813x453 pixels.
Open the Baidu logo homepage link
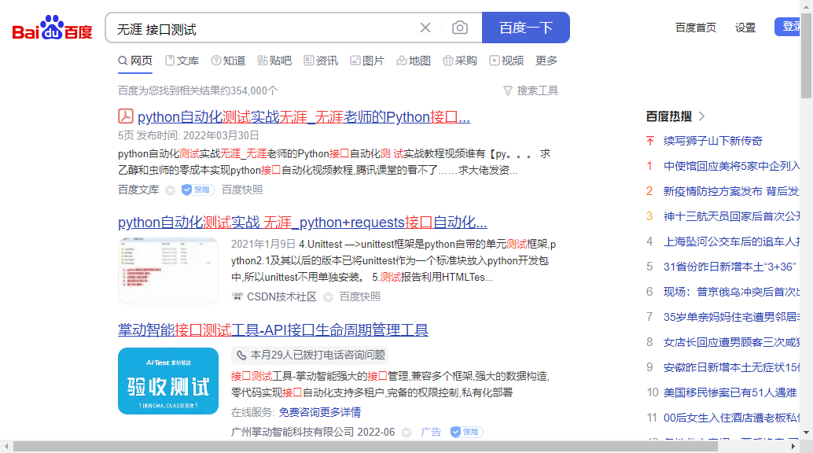[52, 28]
